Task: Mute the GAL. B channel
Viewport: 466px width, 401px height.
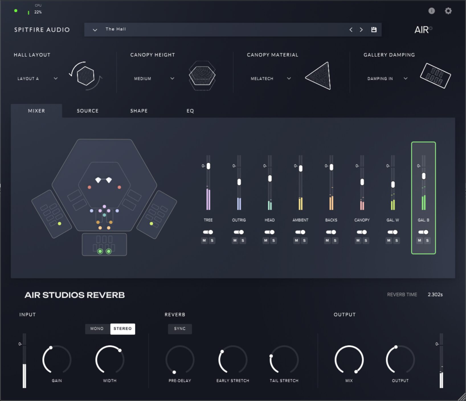Action: pyautogui.click(x=420, y=241)
